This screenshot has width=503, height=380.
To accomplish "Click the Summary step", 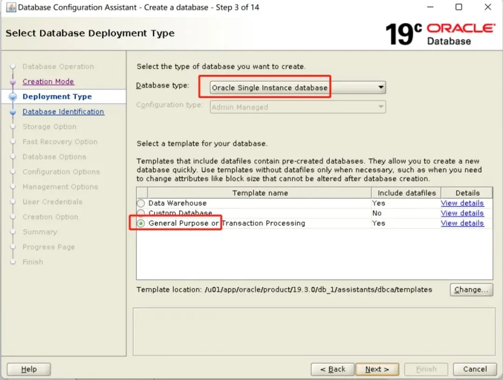I will click(x=40, y=232).
